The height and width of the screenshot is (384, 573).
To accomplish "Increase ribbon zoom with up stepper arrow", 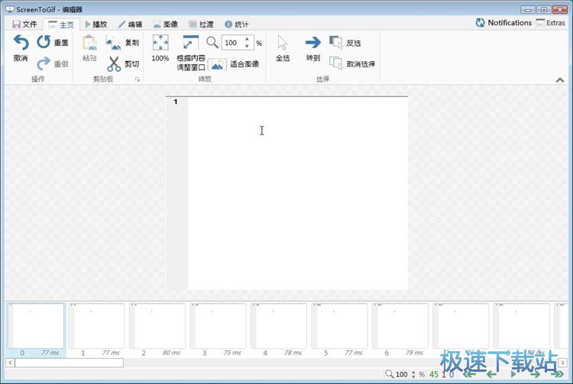I will 248,39.
